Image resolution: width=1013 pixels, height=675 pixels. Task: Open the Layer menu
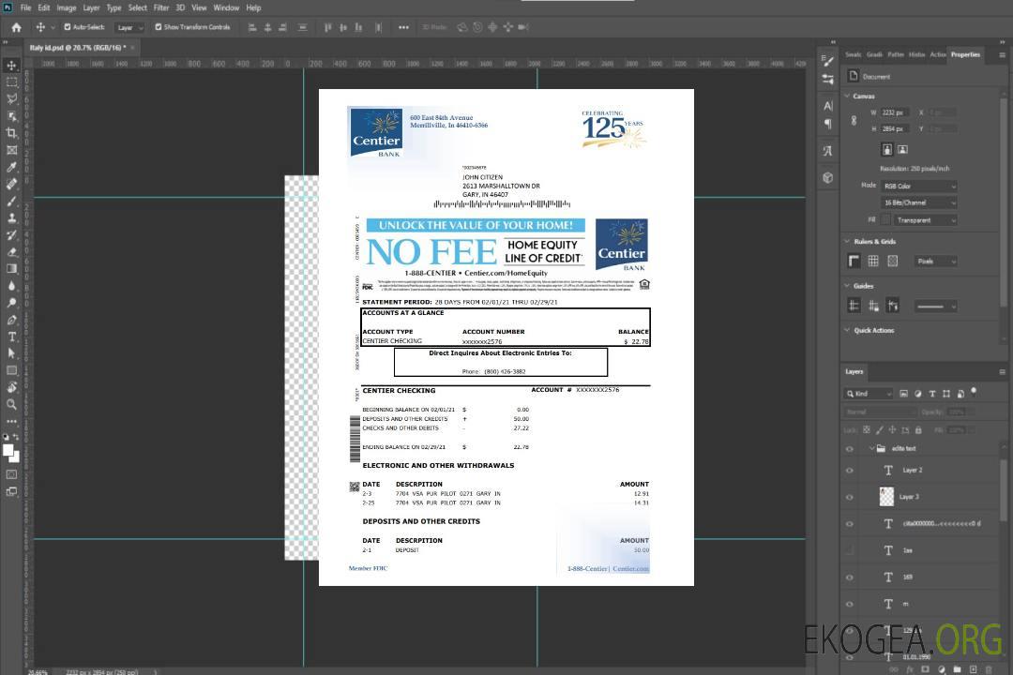point(91,7)
